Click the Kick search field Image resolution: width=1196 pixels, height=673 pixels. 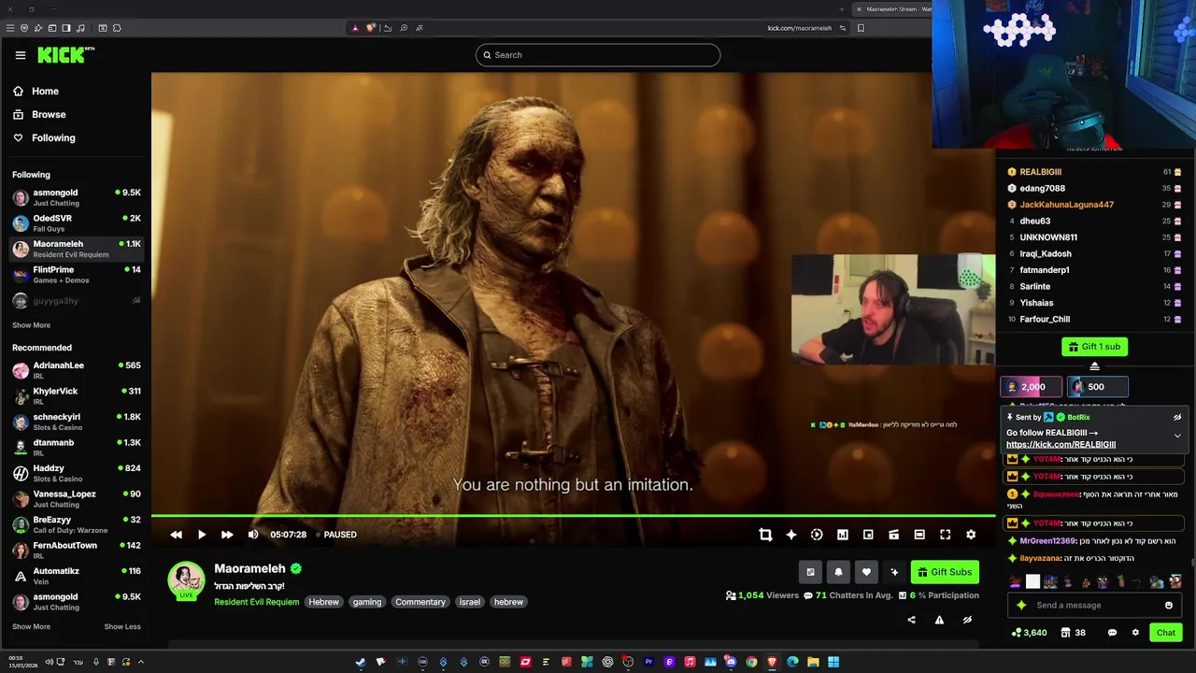(x=598, y=55)
